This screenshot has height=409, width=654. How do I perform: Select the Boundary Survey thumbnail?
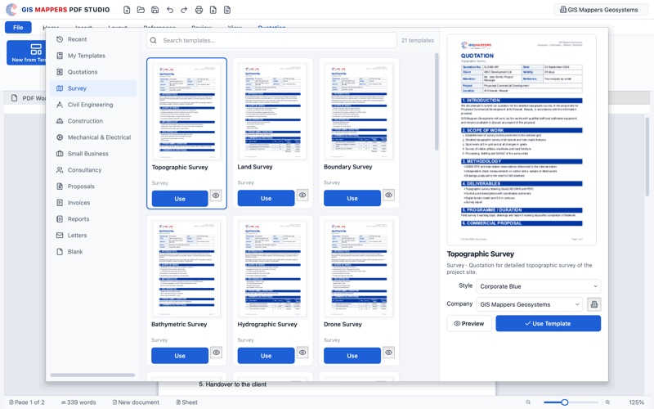click(359, 111)
